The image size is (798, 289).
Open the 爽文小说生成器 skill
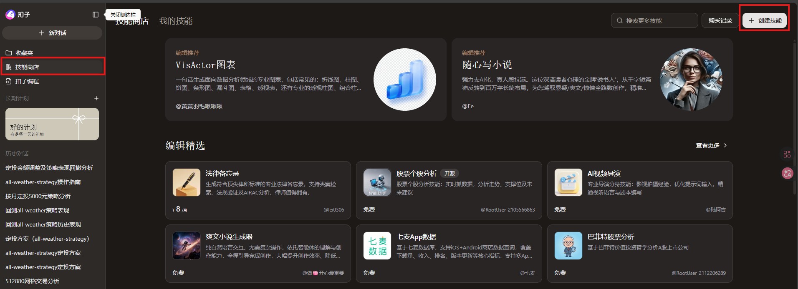(258, 254)
